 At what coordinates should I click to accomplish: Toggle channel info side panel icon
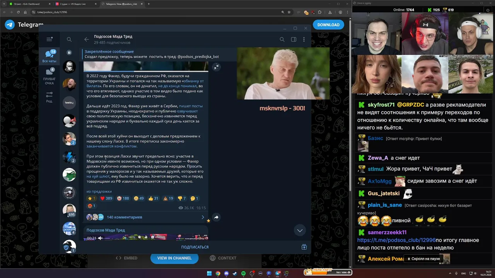point(294,39)
